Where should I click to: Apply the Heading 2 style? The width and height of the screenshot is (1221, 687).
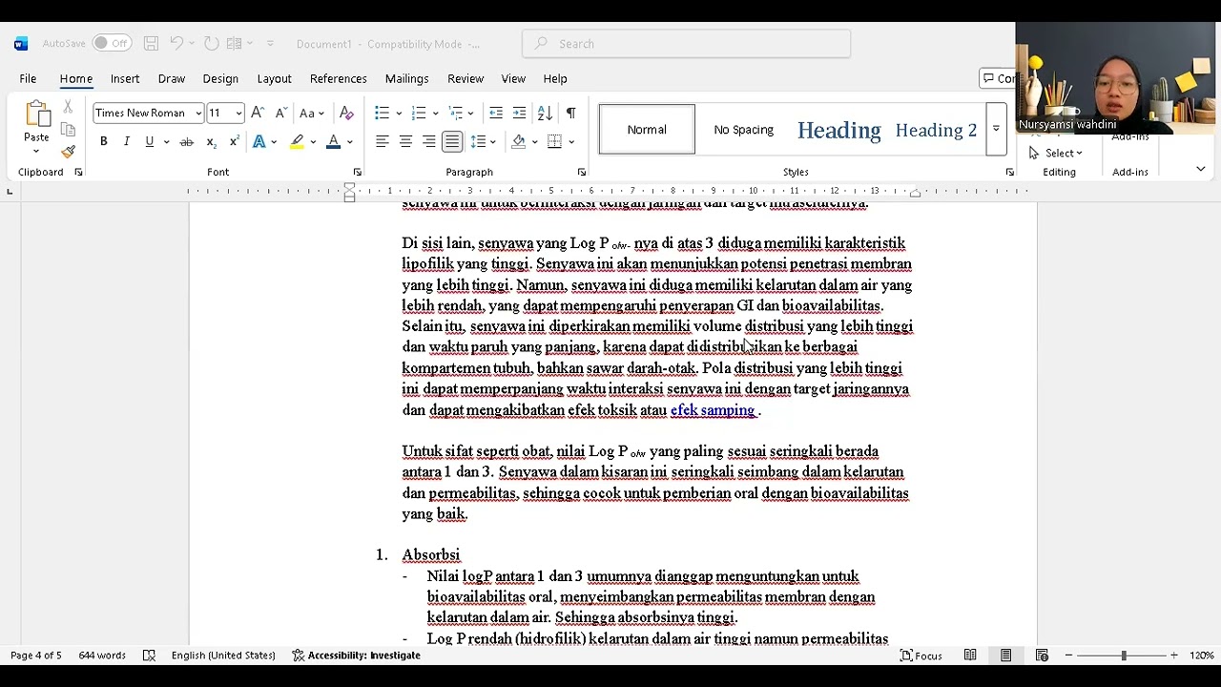(936, 130)
